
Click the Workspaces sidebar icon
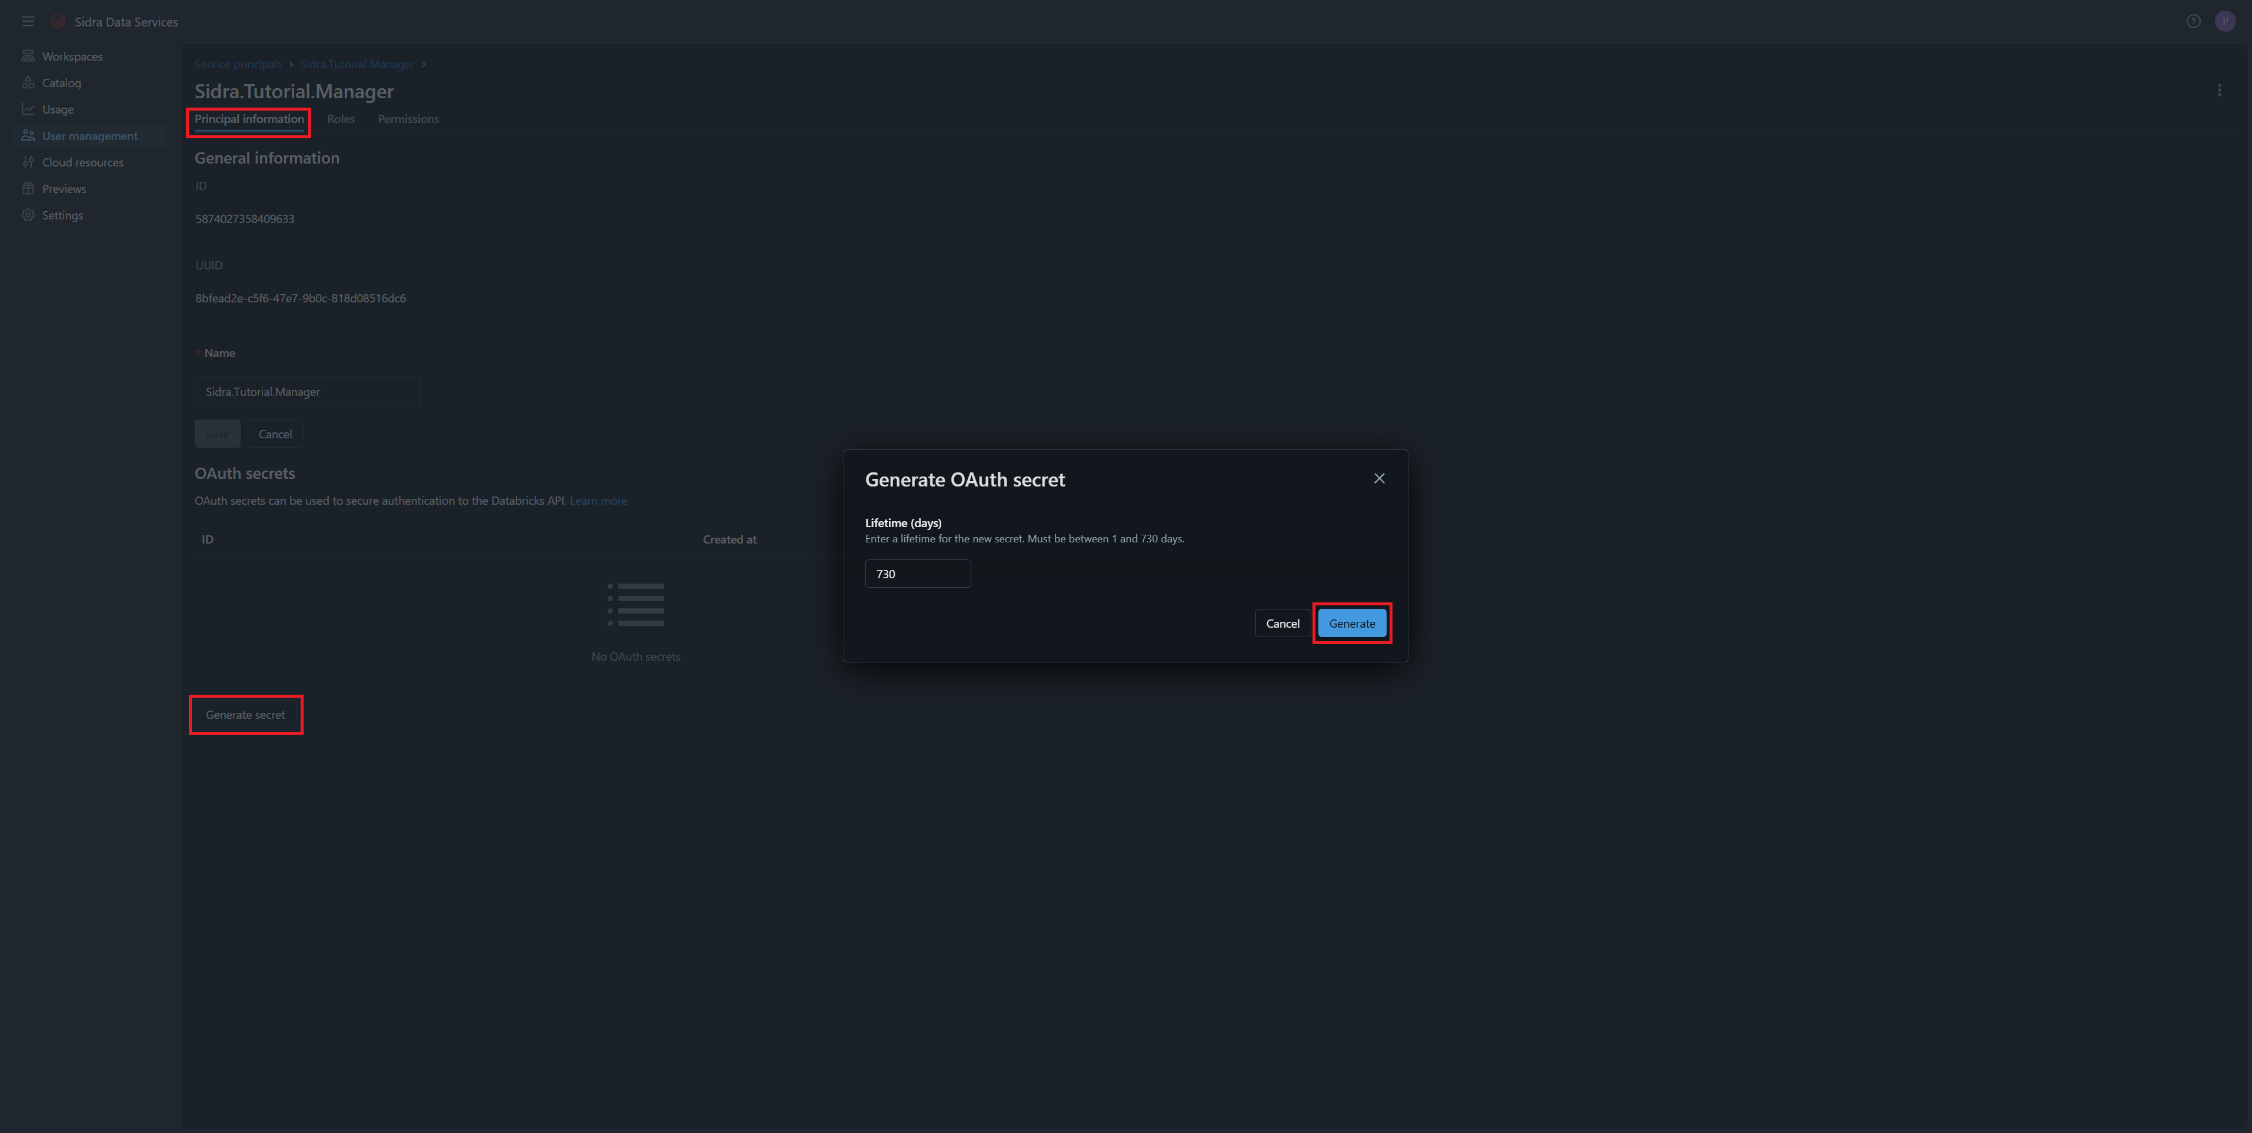pyautogui.click(x=28, y=56)
